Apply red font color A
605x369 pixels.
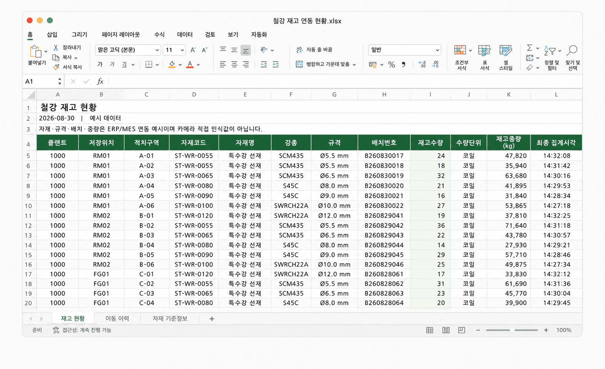(190, 64)
